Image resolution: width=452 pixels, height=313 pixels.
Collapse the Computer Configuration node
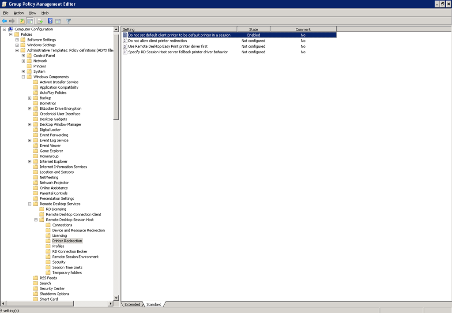pyautogui.click(x=4, y=29)
